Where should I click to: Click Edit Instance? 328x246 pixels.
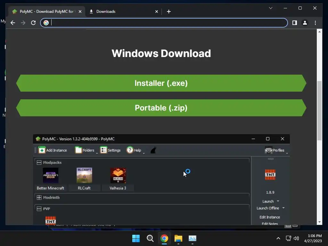(x=270, y=217)
